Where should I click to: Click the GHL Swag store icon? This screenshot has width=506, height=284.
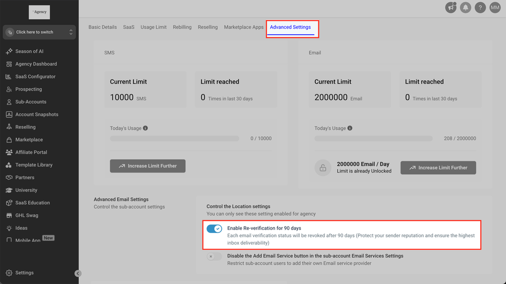(x=9, y=215)
